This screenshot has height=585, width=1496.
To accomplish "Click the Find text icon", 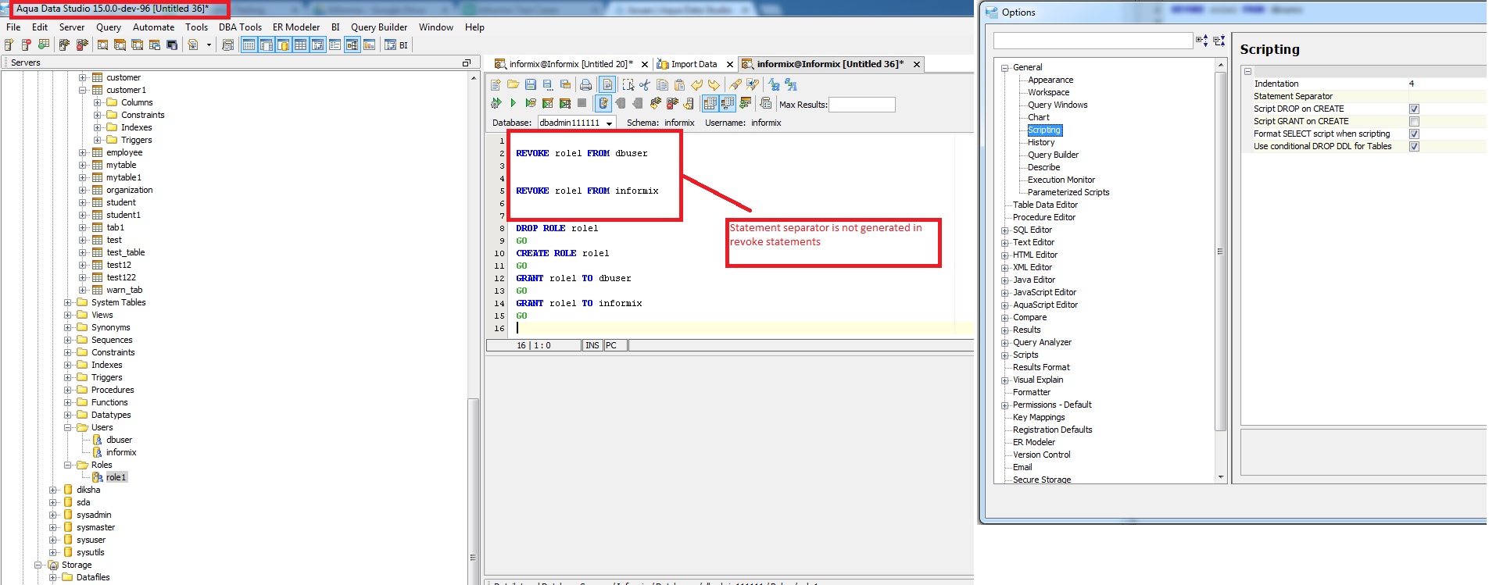I will [735, 84].
